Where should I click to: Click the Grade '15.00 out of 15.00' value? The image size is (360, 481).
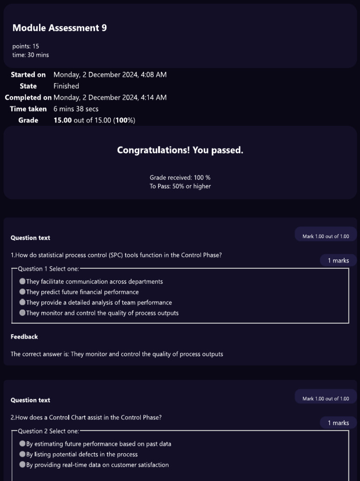[94, 120]
